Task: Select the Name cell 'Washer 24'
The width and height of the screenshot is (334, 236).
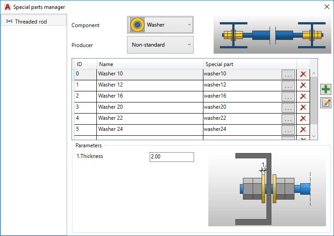Action: point(150,130)
